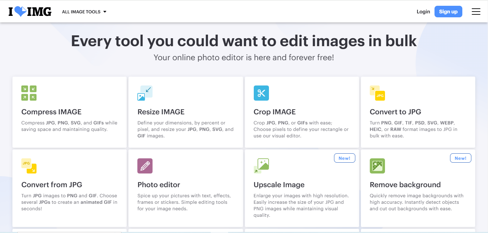Click the New! badge on Remove background
Image resolution: width=488 pixels, height=233 pixels.
[x=461, y=158]
